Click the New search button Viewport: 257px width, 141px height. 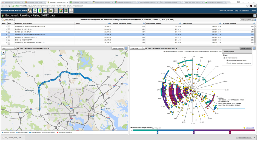8,20
